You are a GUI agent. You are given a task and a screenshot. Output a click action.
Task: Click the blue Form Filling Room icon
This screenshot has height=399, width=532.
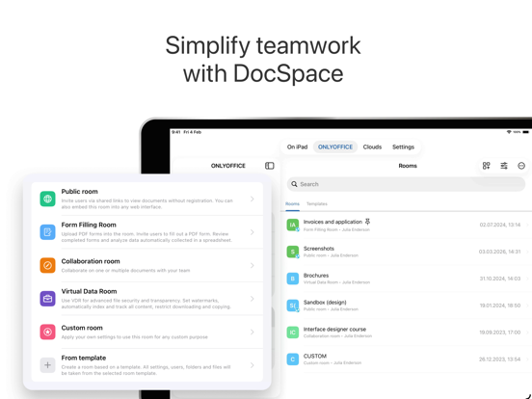click(x=47, y=232)
